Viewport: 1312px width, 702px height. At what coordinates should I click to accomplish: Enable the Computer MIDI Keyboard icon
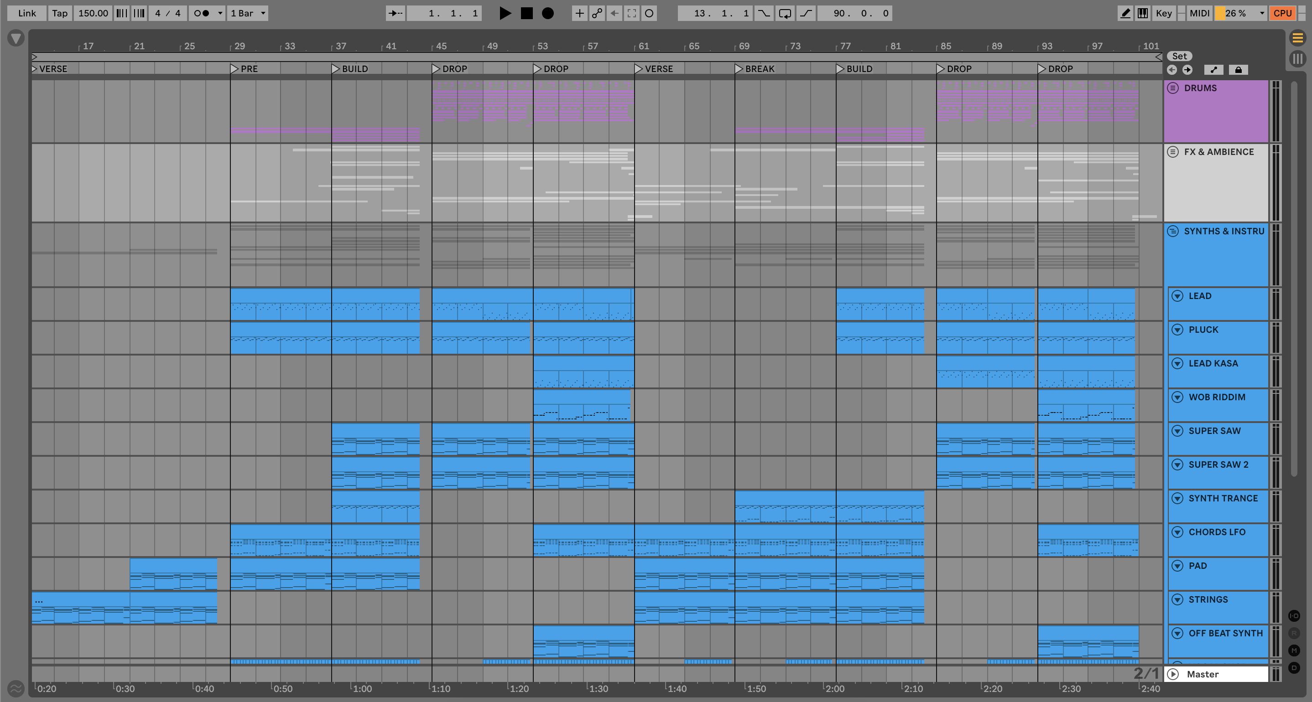click(1142, 13)
